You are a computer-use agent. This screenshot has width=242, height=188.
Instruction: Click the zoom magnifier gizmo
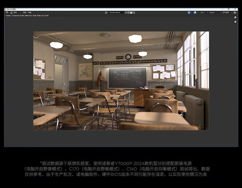pos(235,18)
